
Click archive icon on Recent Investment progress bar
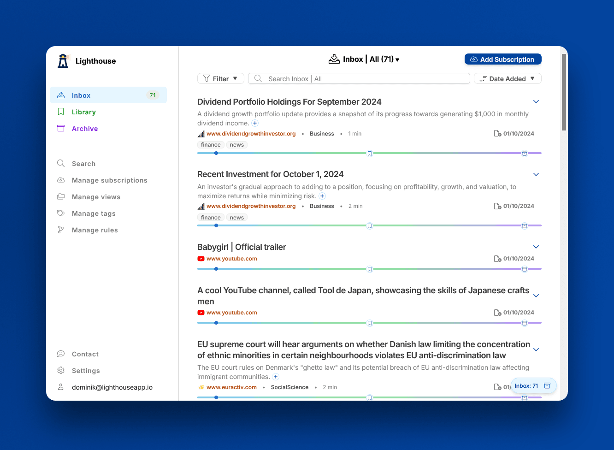pyautogui.click(x=524, y=226)
